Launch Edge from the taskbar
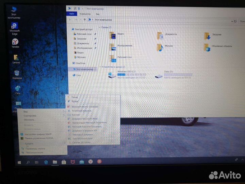 coord(46,162)
